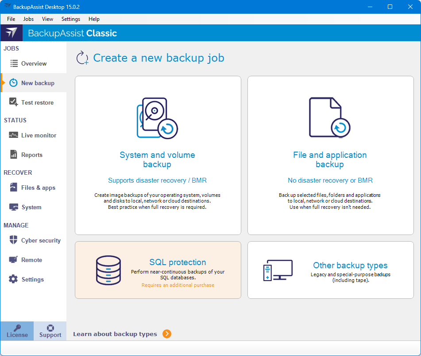The image size is (421, 356).
Task: Click the License button
Action: coord(17,331)
